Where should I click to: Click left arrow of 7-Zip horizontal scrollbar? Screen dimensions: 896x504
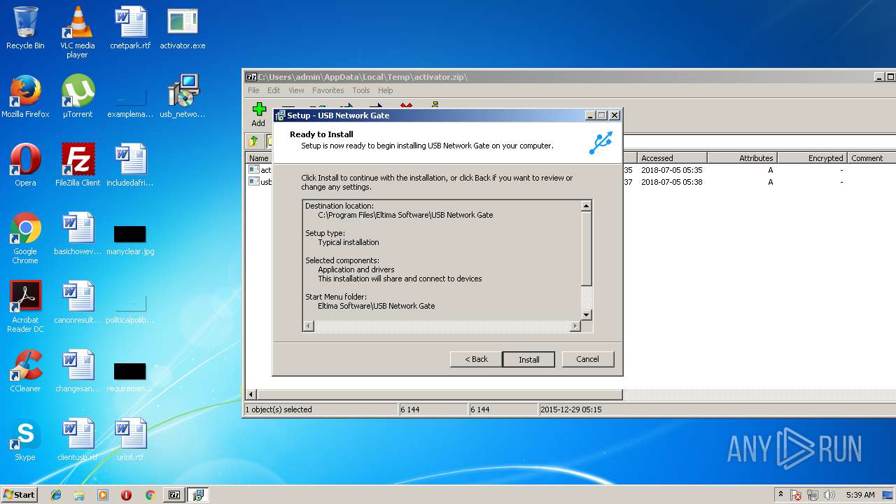[251, 395]
